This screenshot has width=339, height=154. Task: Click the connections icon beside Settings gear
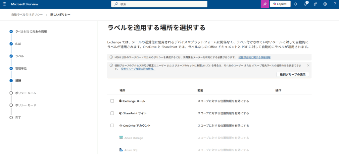[315, 4]
